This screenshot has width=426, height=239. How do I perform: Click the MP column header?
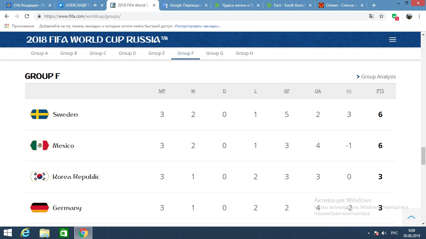pos(162,91)
